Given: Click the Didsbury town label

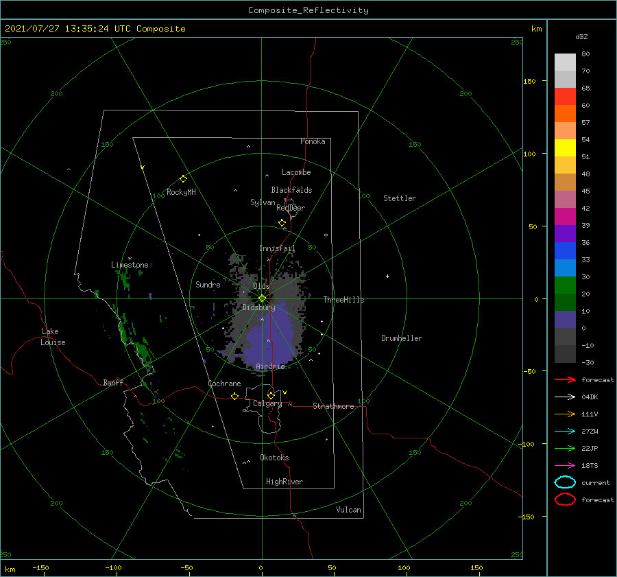Looking at the screenshot, I should (259, 307).
